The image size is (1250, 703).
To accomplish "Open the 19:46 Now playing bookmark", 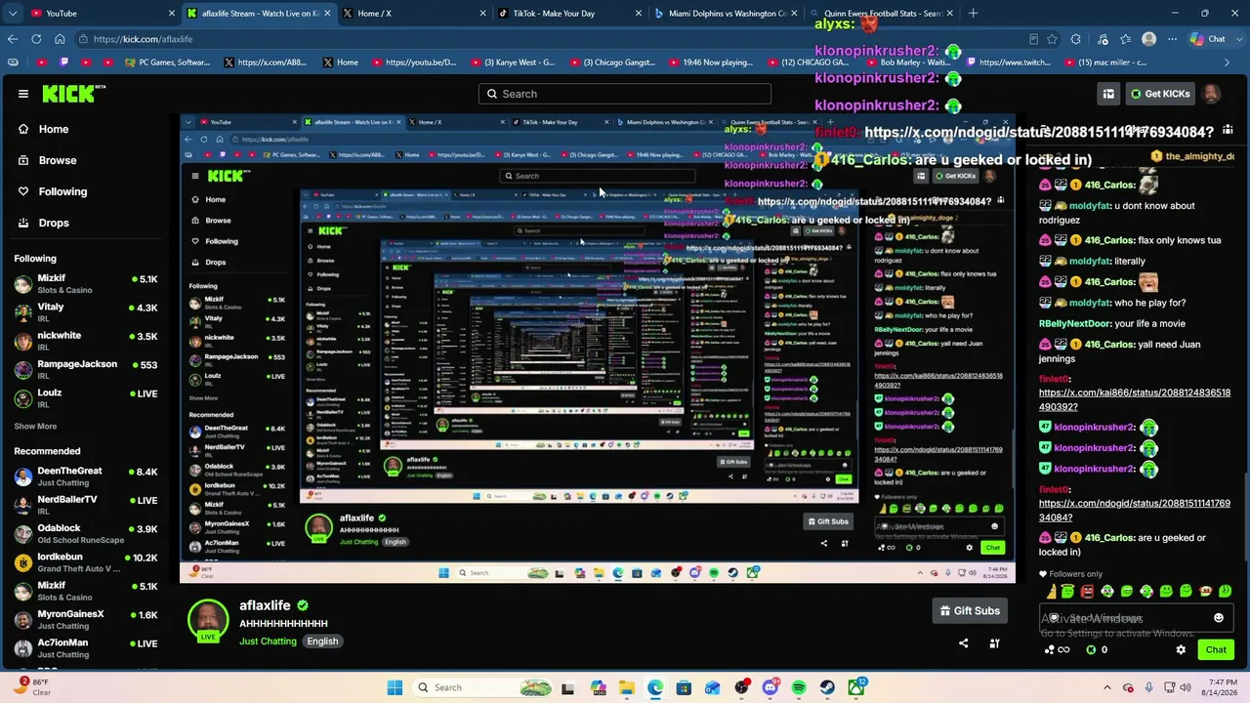I will tap(710, 62).
